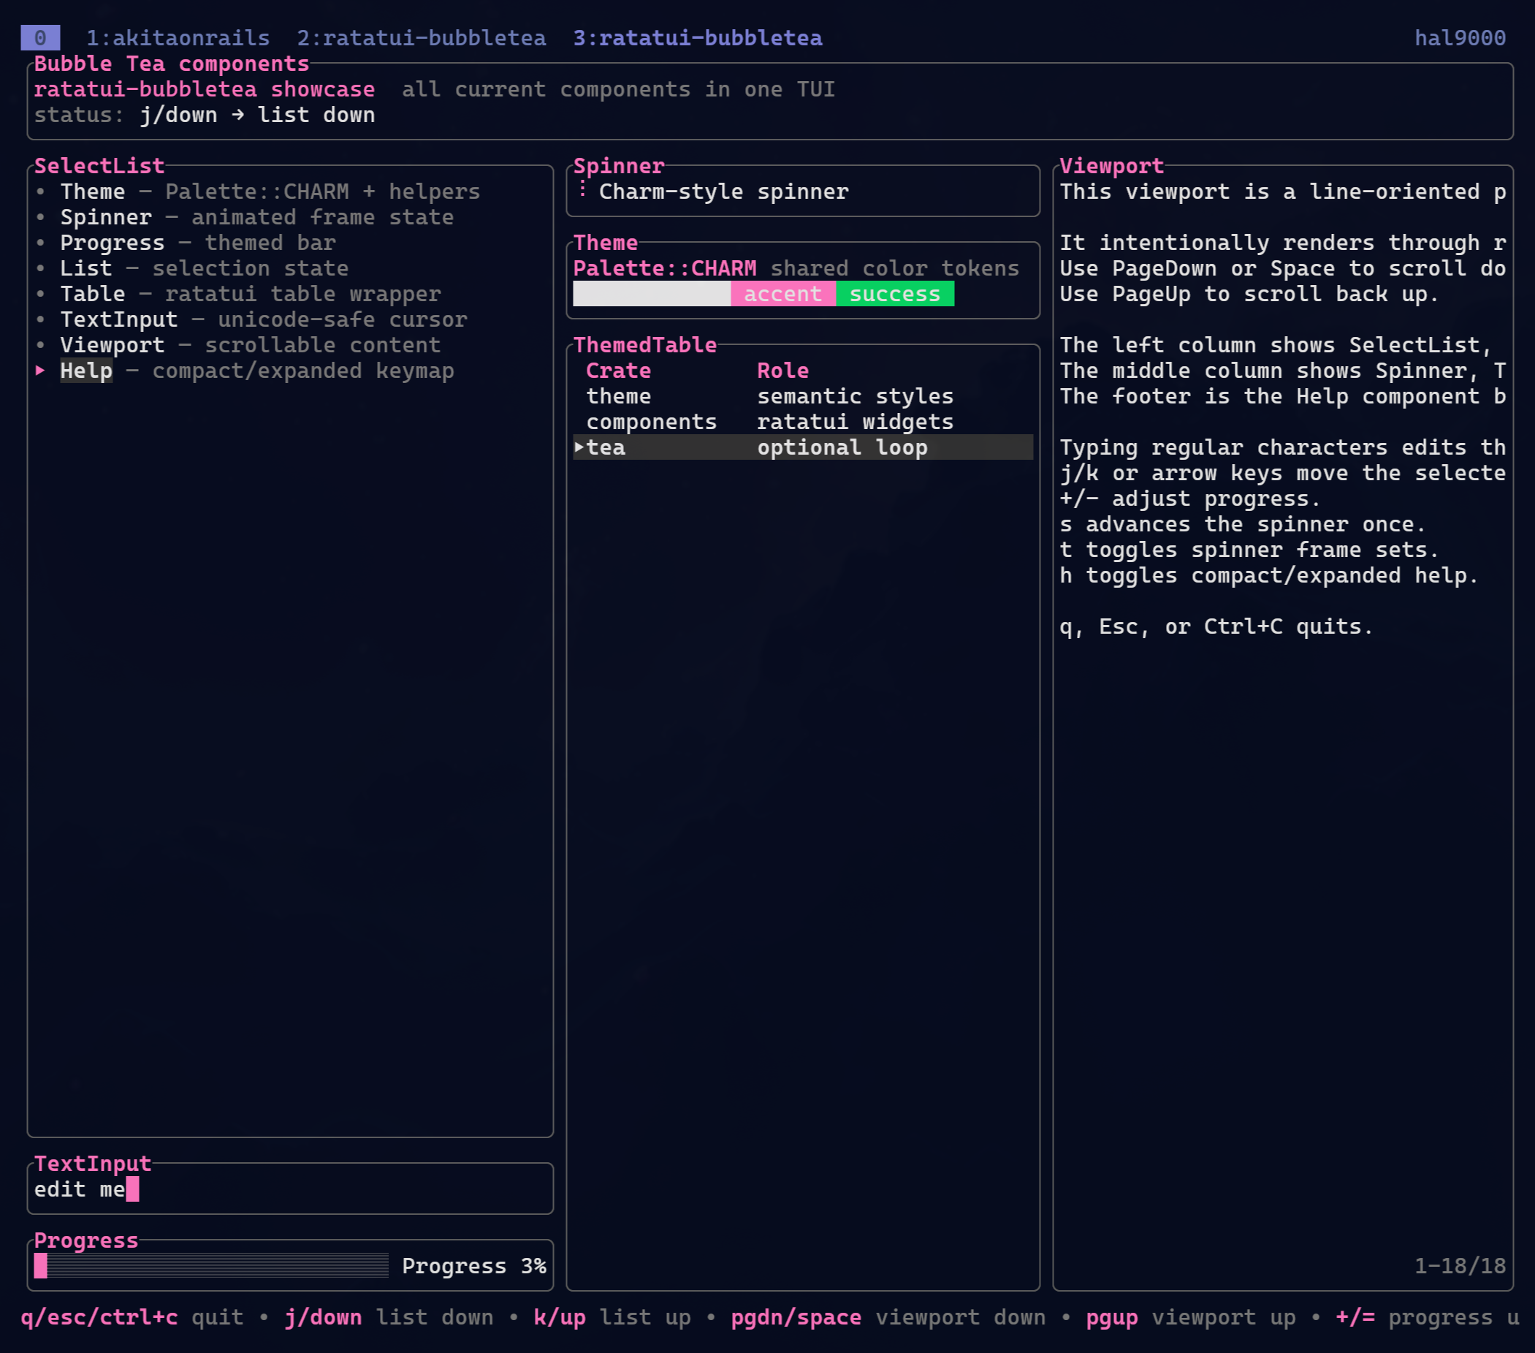Select the Viewport item in SelectList
The width and height of the screenshot is (1535, 1353).
pyautogui.click(x=238, y=345)
